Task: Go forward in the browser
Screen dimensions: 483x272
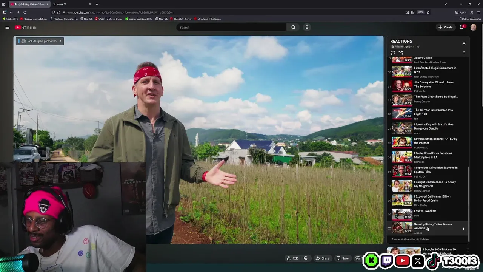Action: point(18,12)
